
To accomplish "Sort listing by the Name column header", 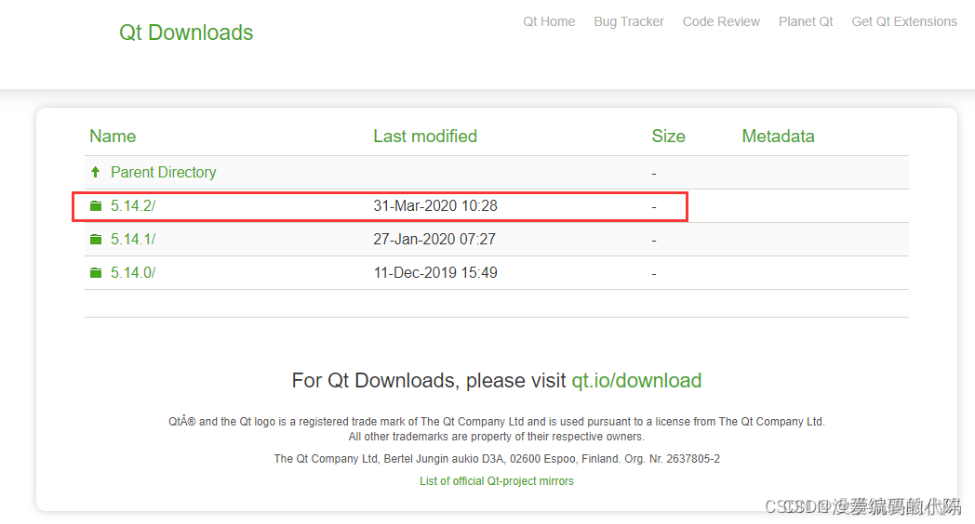I will coord(113,136).
